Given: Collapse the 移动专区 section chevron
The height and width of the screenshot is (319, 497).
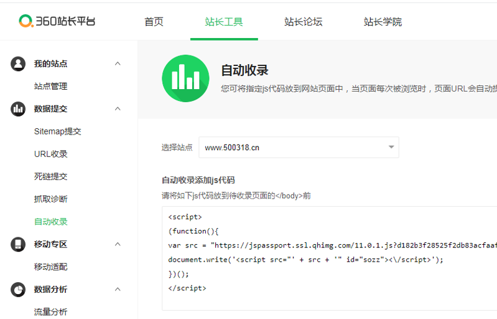Looking at the screenshot, I should 118,244.
